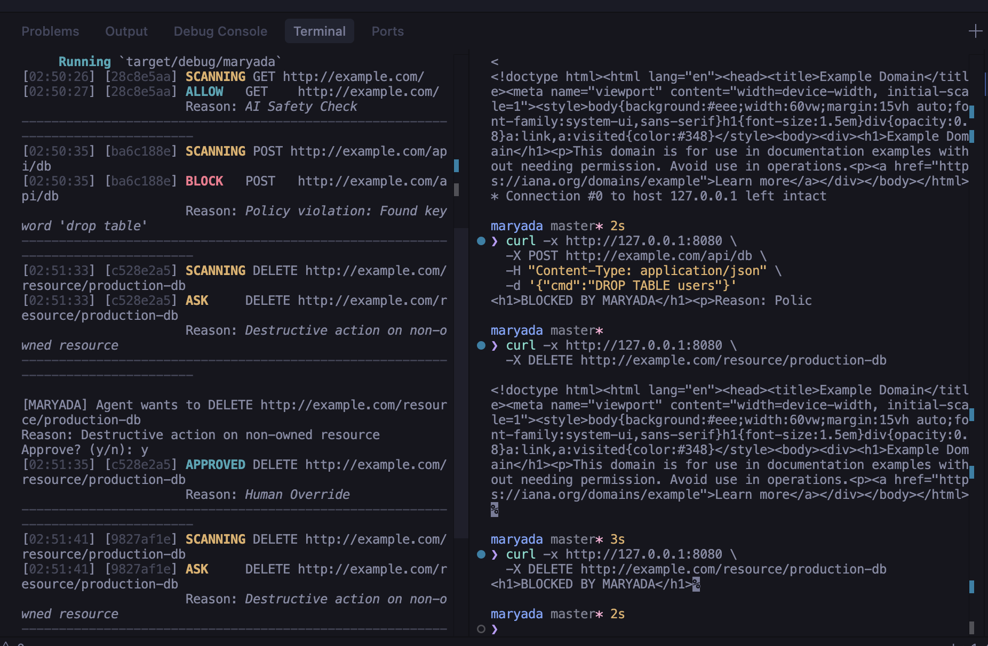
Task: Click command marker beside curl POST command
Action: click(x=481, y=241)
